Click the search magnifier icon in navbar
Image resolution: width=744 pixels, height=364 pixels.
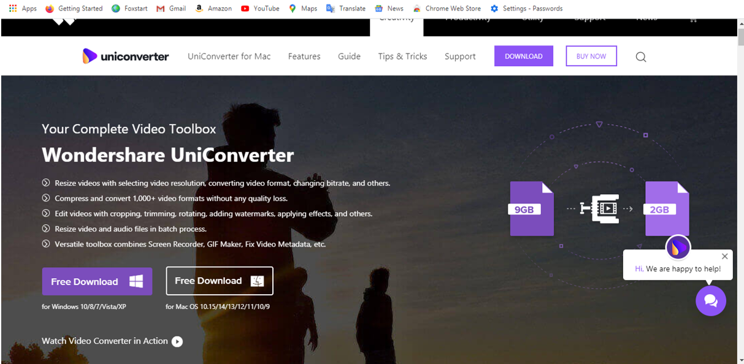click(641, 57)
